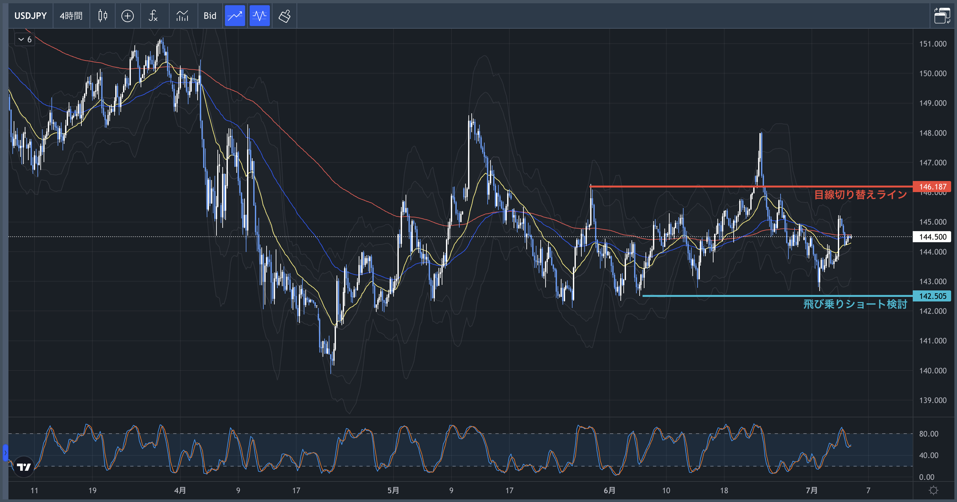Click the 151.000 price axis label
This screenshot has width=957, height=502.
click(933, 44)
